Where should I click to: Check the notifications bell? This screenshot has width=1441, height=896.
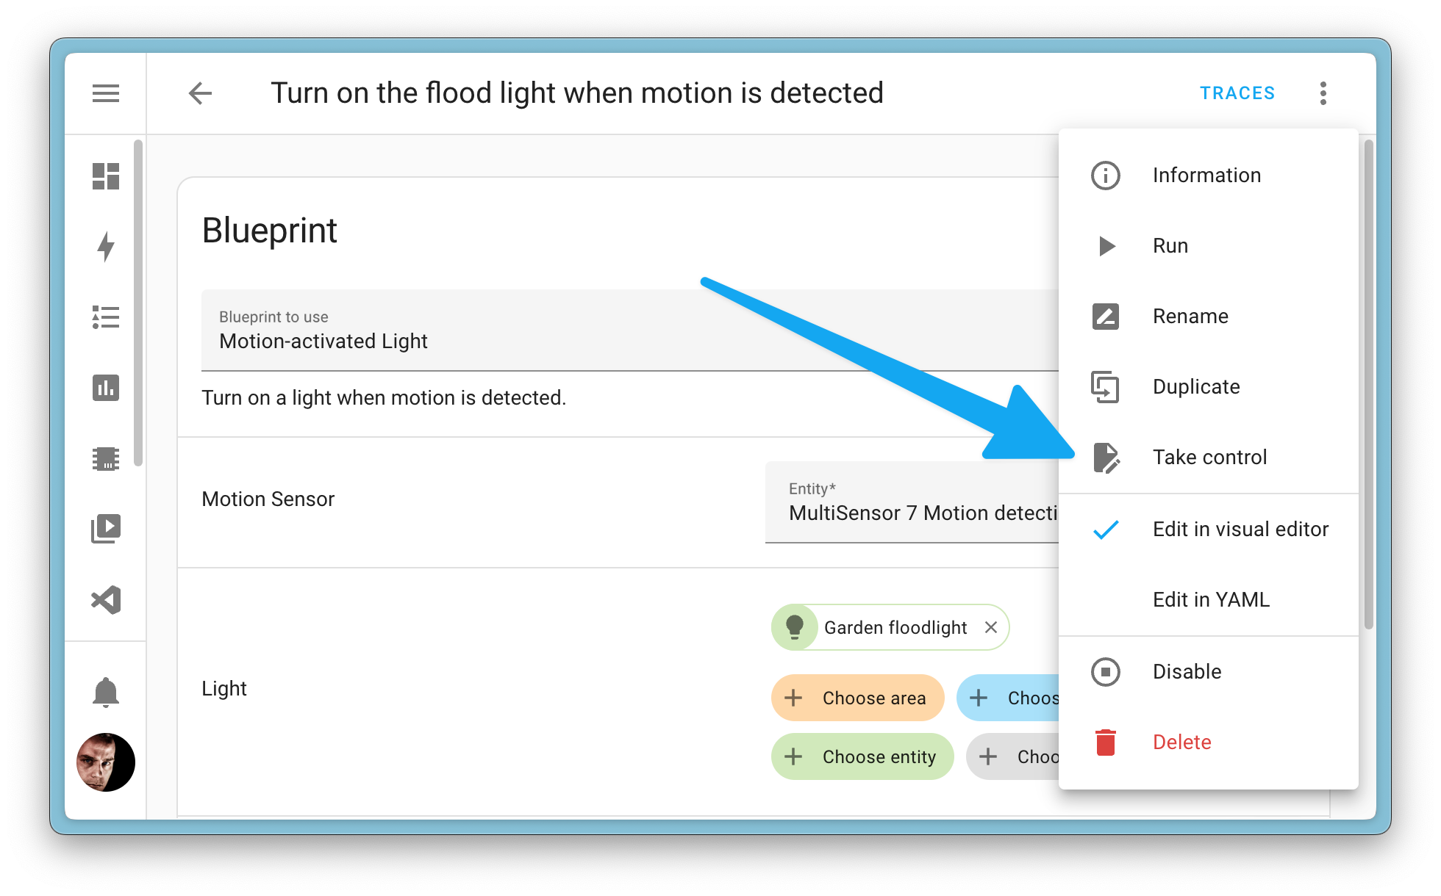point(105,691)
